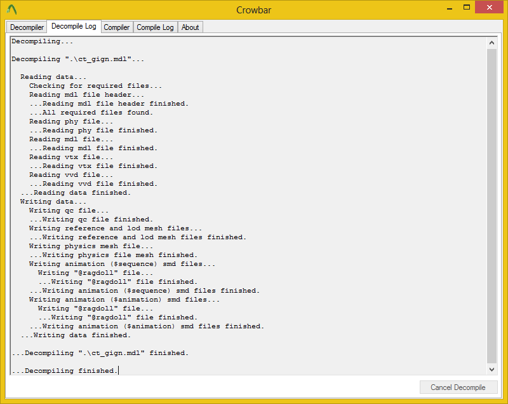Click "Writing physics mesh file..." line
The height and width of the screenshot is (404, 508).
click(x=91, y=246)
